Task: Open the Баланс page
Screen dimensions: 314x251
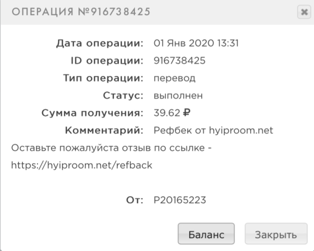Action: click(206, 234)
